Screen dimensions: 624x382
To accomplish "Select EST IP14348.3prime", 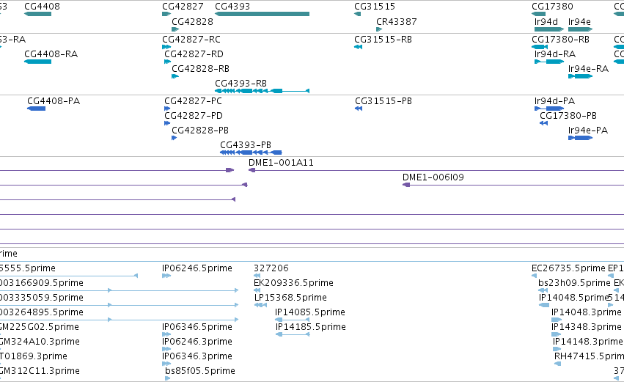I will point(587,327).
